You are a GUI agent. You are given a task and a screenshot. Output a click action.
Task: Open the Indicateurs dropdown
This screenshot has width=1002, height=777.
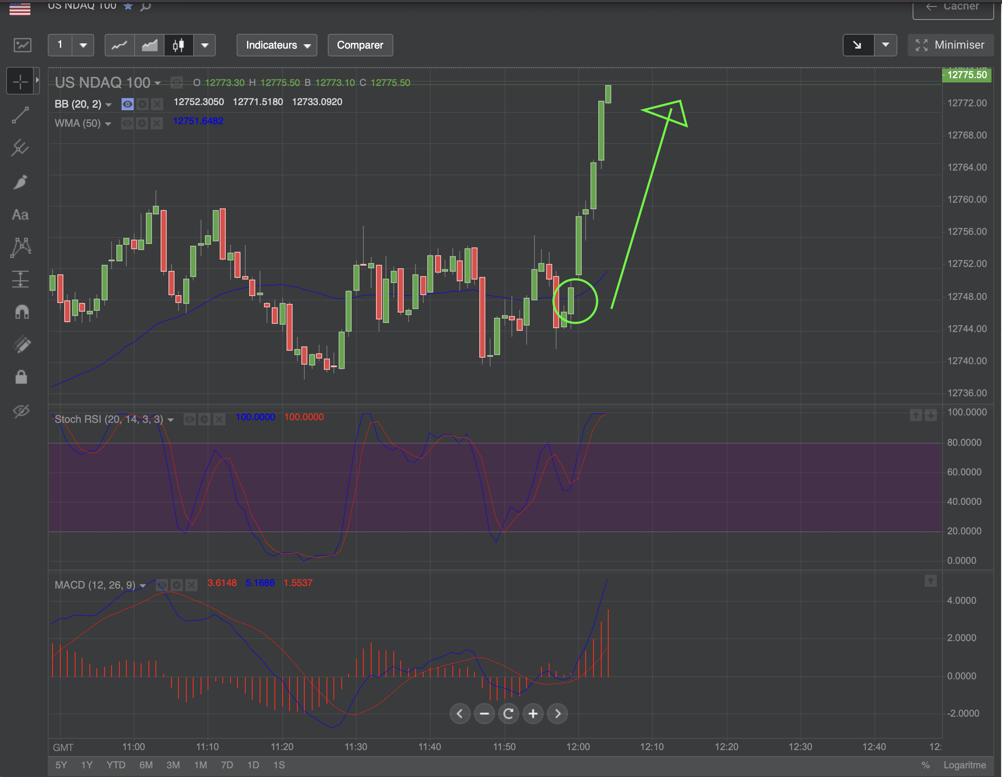coord(277,45)
